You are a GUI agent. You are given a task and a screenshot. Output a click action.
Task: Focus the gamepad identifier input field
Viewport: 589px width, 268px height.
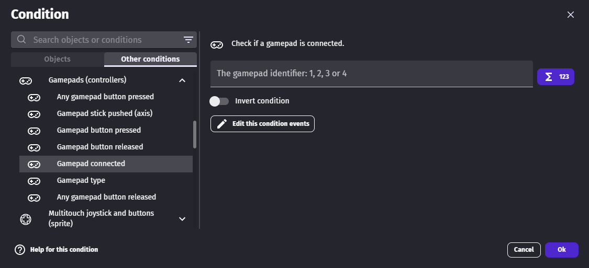point(371,74)
